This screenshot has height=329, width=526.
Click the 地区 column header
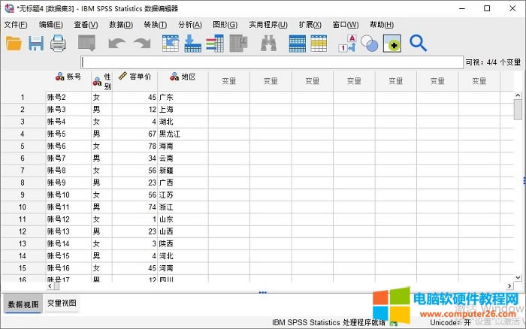coord(183,77)
